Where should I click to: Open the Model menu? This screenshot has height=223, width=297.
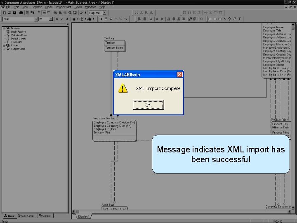(x=49, y=7)
